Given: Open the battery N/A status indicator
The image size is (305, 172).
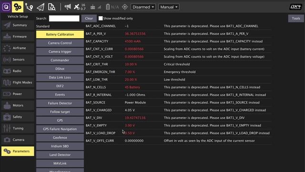Looking at the screenshot, I should (112, 7).
